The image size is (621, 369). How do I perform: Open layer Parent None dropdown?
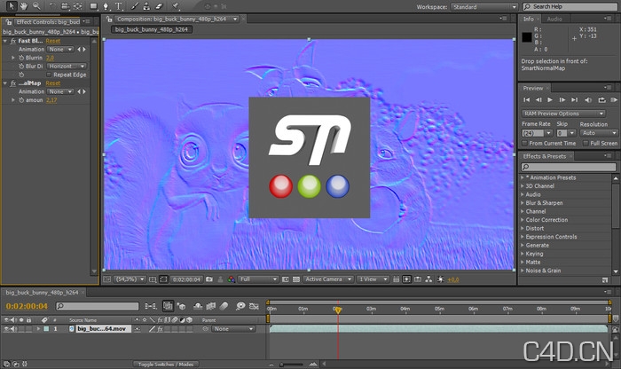point(232,329)
